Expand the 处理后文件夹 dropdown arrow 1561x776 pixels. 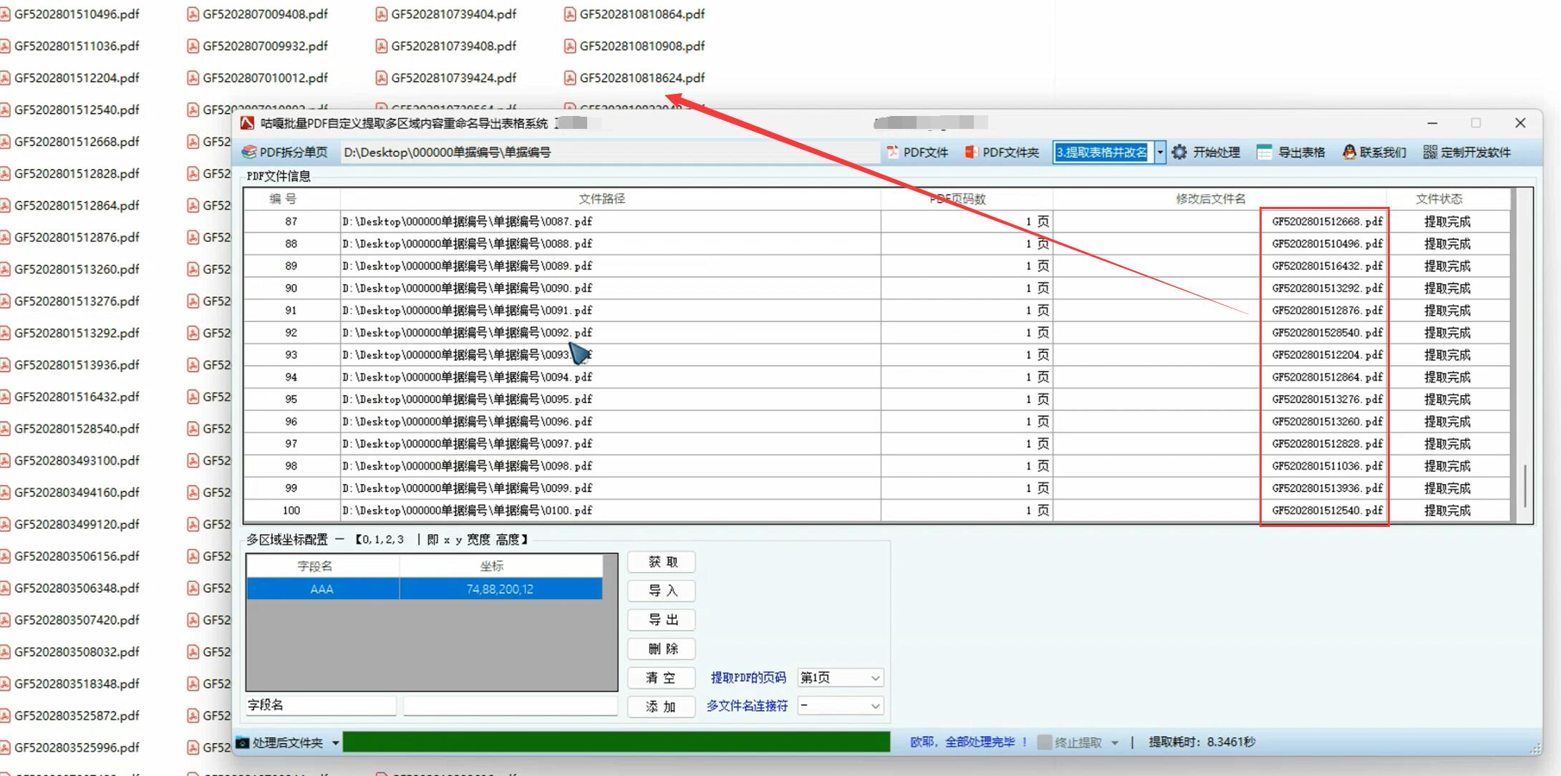(335, 743)
